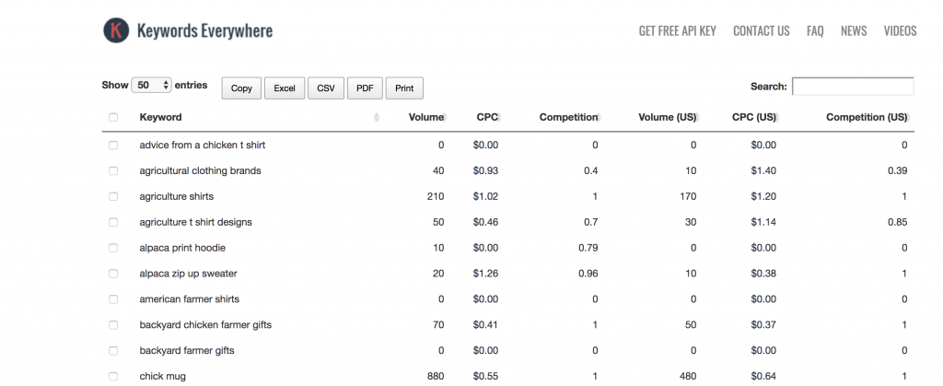Image resolution: width=943 pixels, height=386 pixels.
Task: Select backyard chicken farmer gifts checkbox
Action: click(x=113, y=324)
